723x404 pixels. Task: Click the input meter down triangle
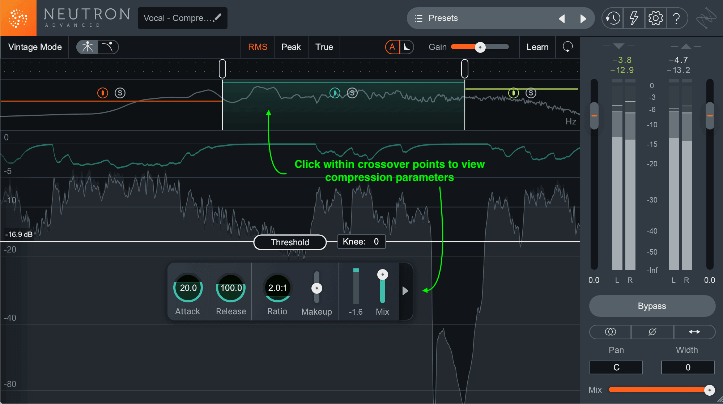619,46
